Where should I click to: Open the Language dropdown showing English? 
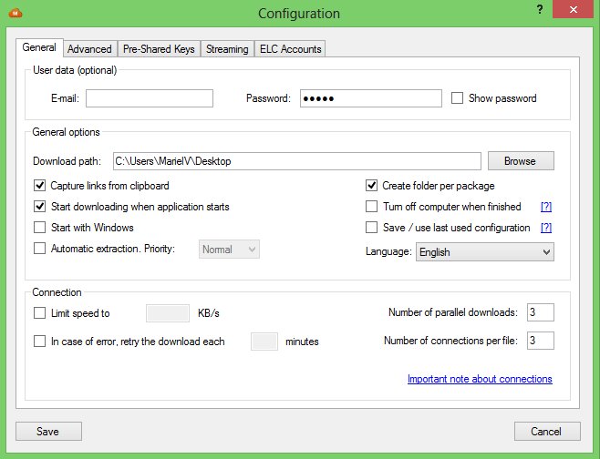[485, 252]
